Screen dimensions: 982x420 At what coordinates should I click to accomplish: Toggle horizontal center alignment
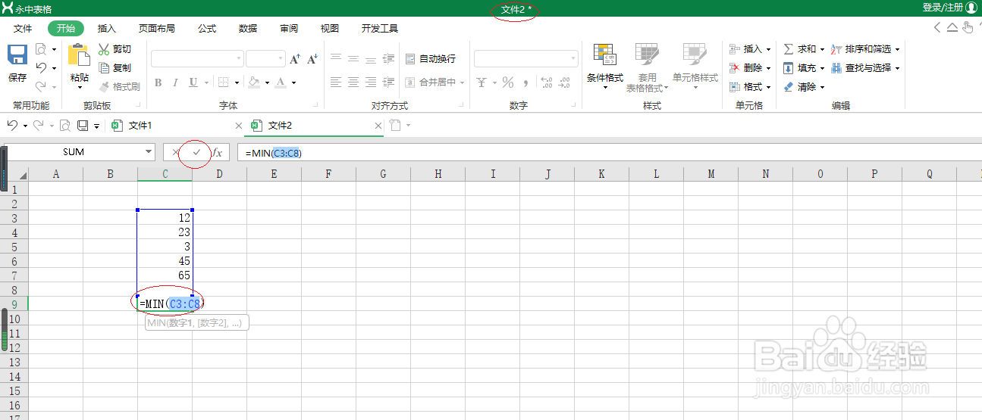pyautogui.click(x=353, y=82)
